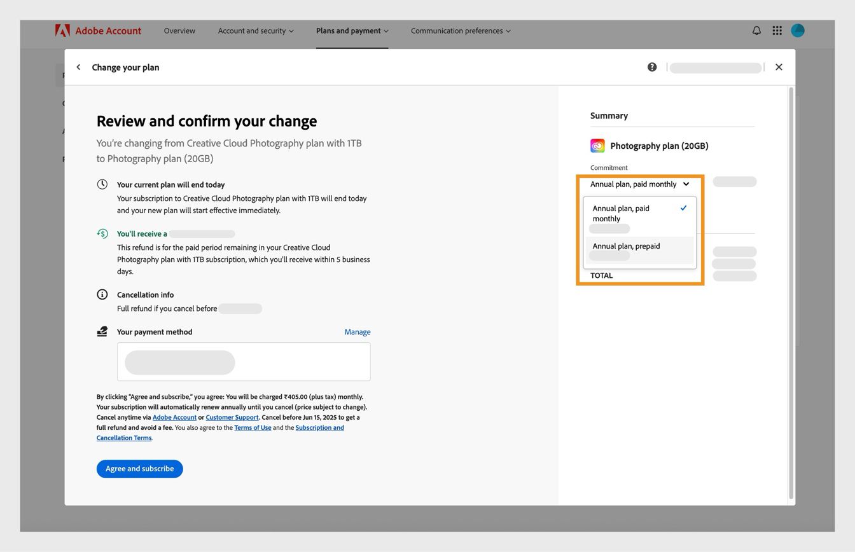Expand Account and security menu

(x=256, y=31)
